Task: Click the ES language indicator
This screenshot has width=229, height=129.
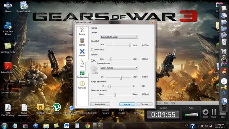Action: click(x=186, y=125)
